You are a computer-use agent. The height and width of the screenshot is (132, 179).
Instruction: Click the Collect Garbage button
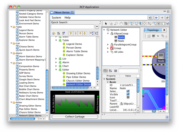(x=75, y=117)
